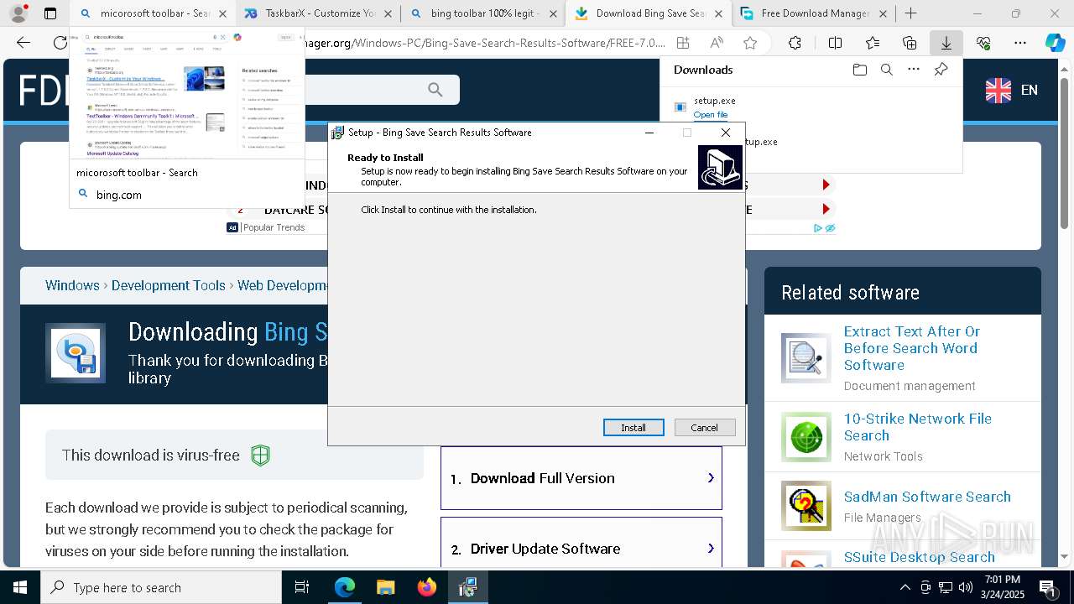Screen dimensions: 1074x604
Task: Add page to favorites star
Action: click(x=750, y=43)
